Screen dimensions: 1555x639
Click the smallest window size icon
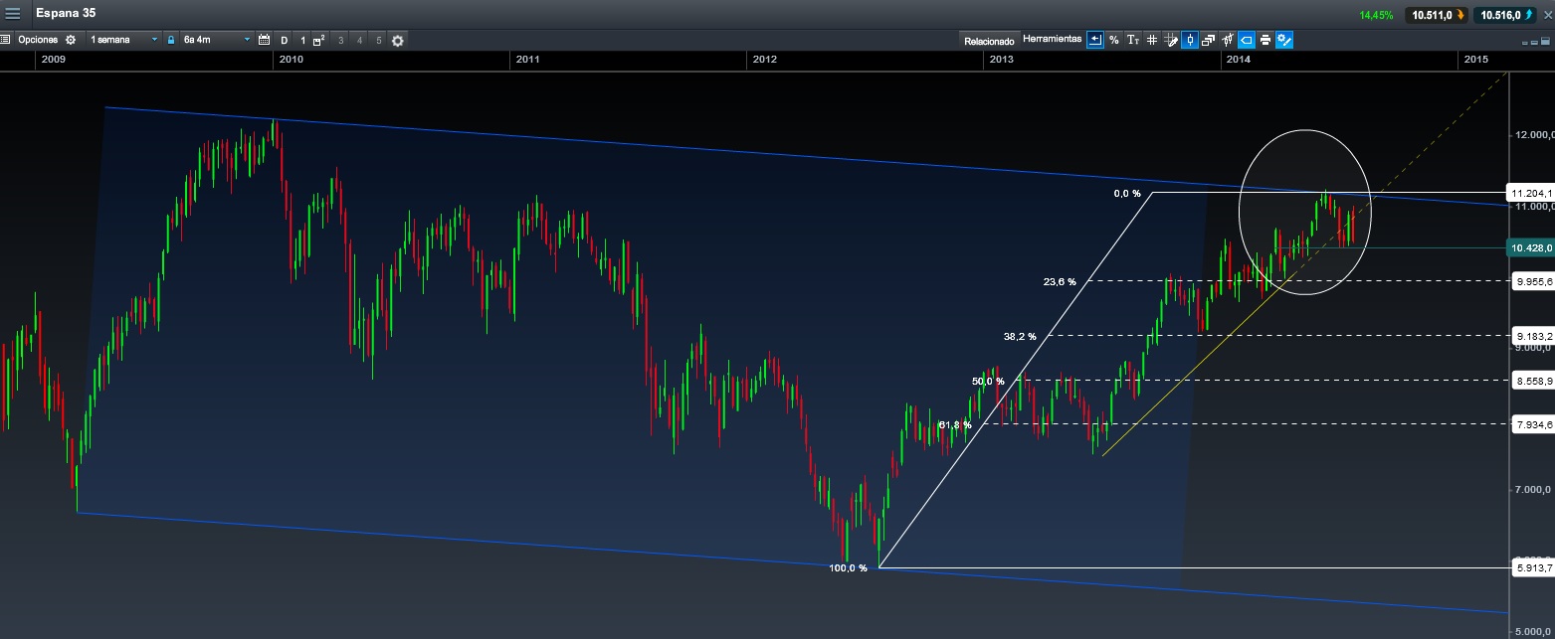1524,43
